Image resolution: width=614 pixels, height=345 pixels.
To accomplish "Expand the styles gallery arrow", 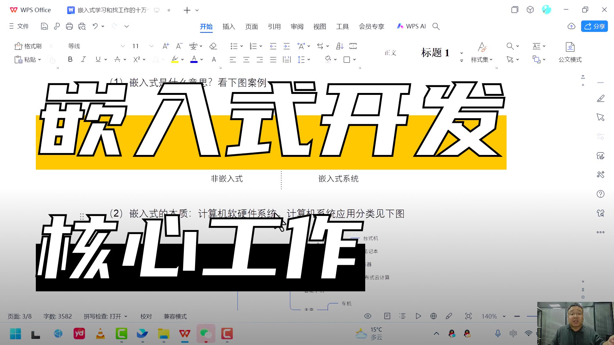I will click(x=461, y=60).
